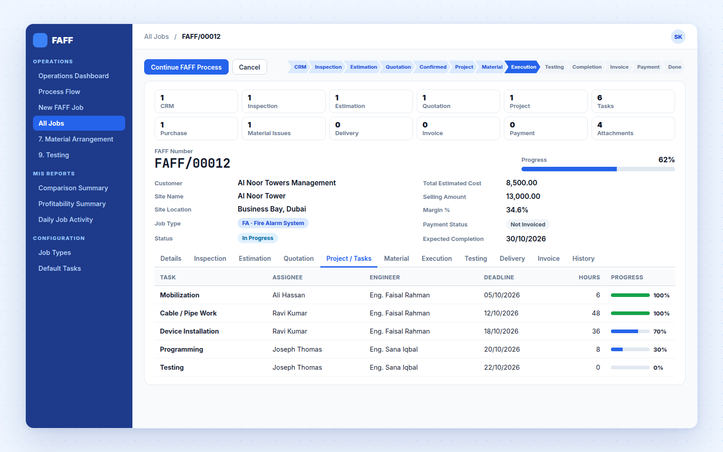Select the Cable / Pipe Work task row
723x452 pixels.
(415, 313)
